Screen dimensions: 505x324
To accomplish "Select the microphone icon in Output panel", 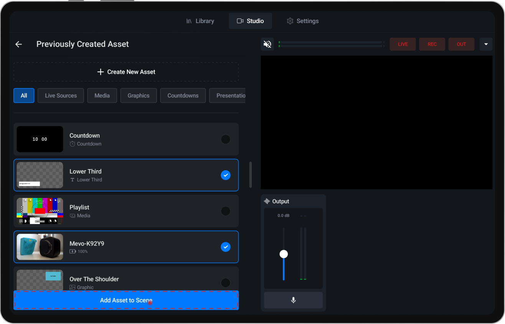I will pyautogui.click(x=293, y=300).
